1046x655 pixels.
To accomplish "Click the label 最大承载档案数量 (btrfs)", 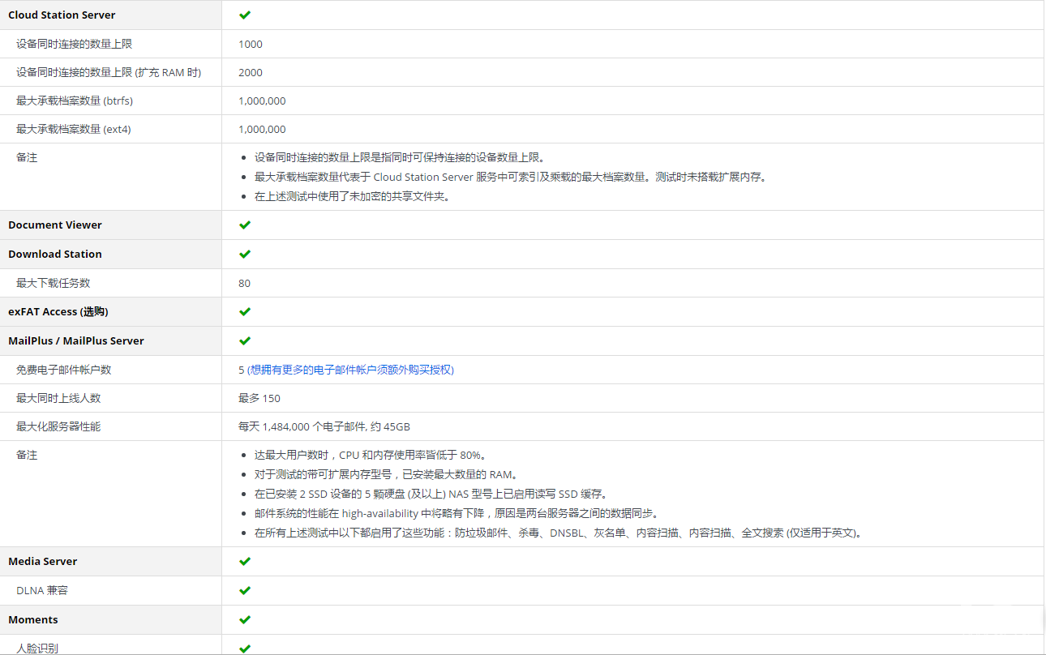I will click(x=75, y=101).
